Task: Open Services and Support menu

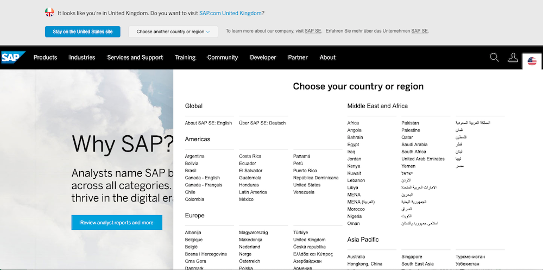Action: click(x=135, y=58)
